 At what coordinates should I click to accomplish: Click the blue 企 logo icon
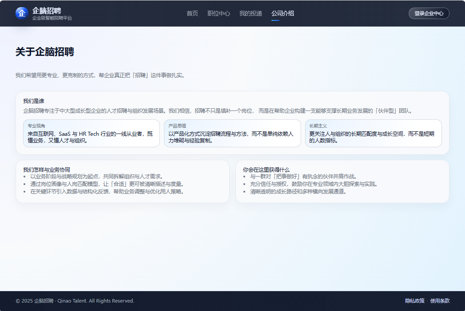coord(22,13)
